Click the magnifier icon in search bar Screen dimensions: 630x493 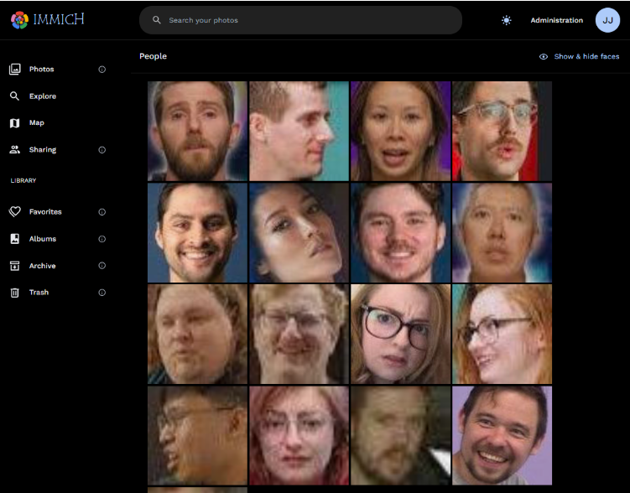157,20
